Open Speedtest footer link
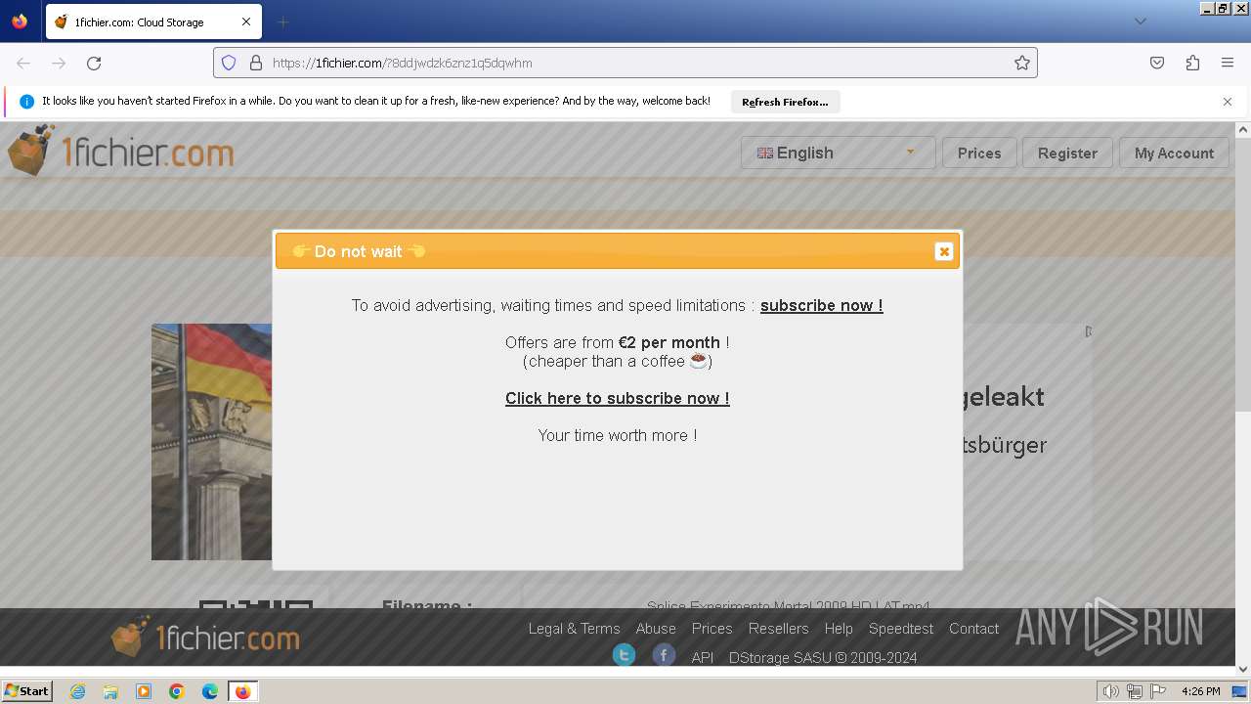Viewport: 1251px width, 704px height. (x=901, y=629)
